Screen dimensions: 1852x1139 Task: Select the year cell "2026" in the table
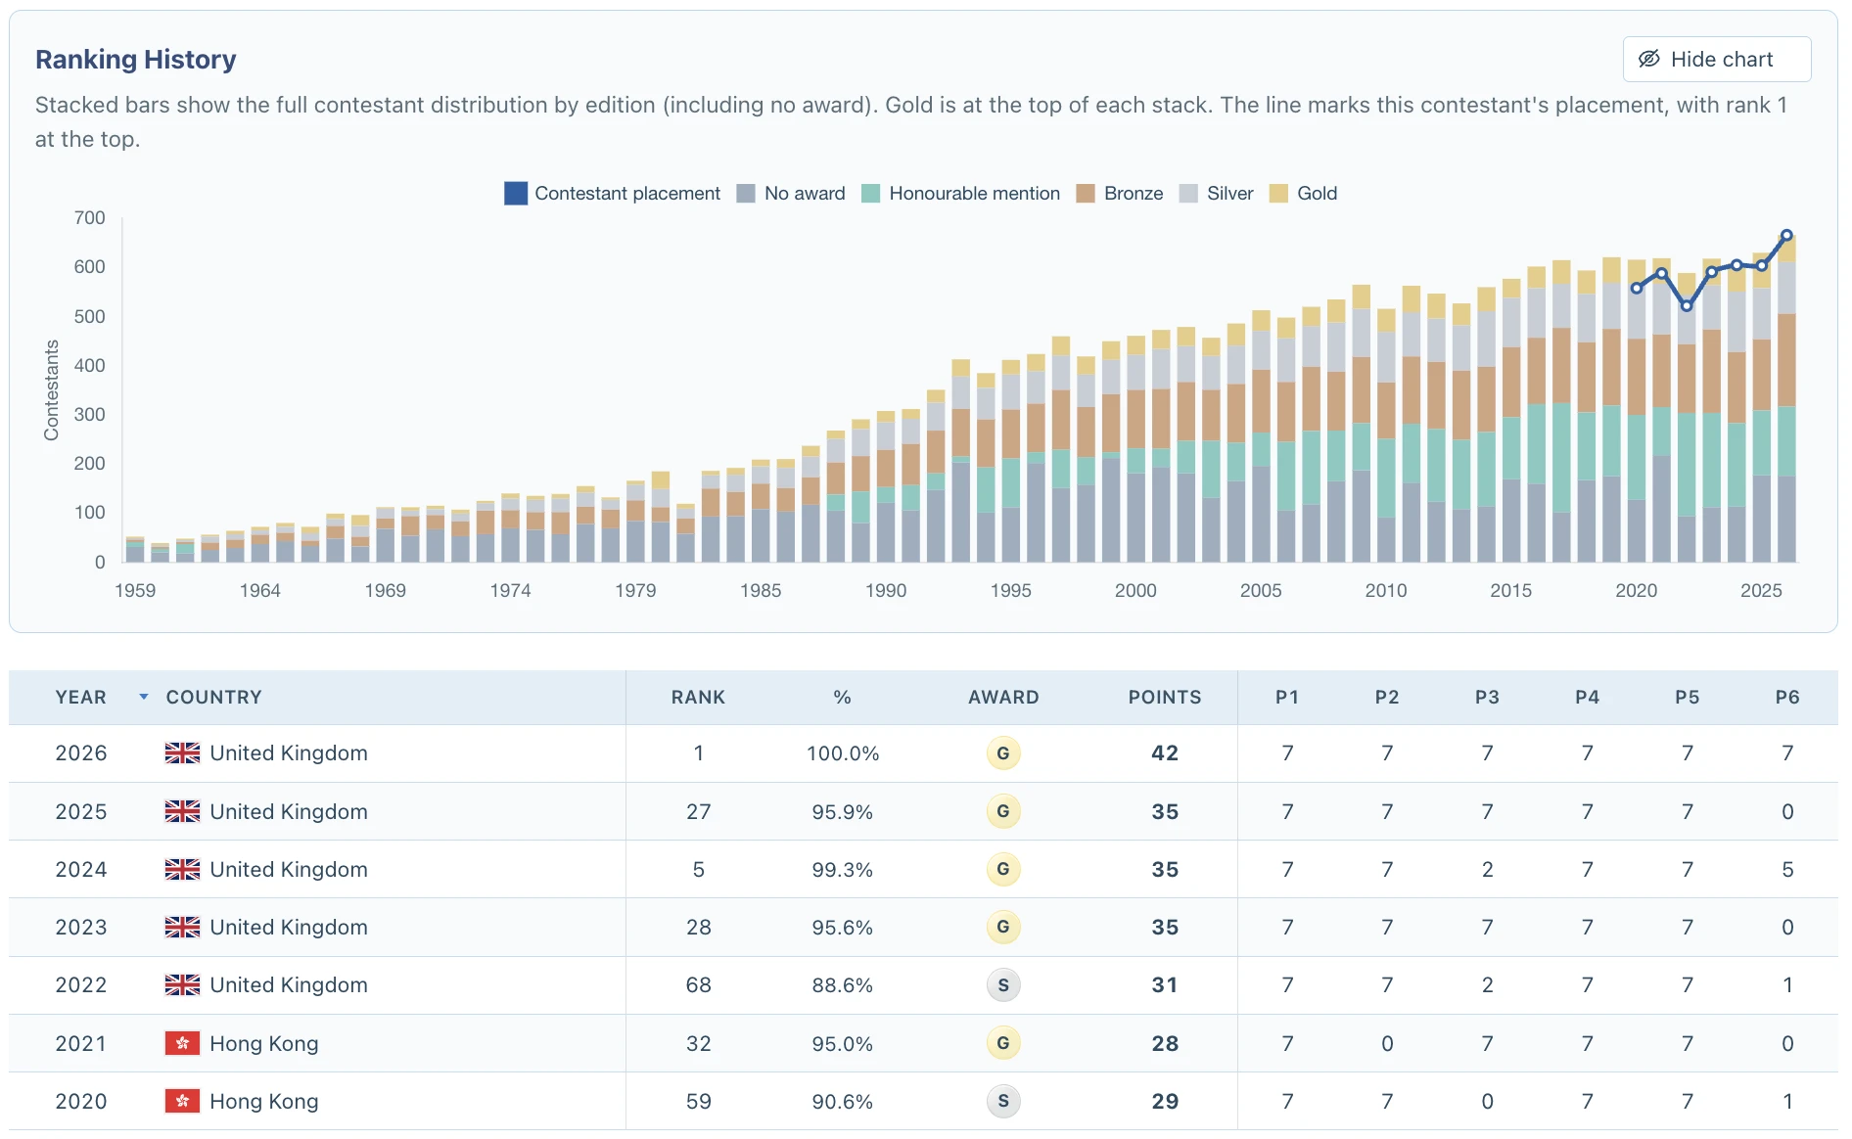81,752
